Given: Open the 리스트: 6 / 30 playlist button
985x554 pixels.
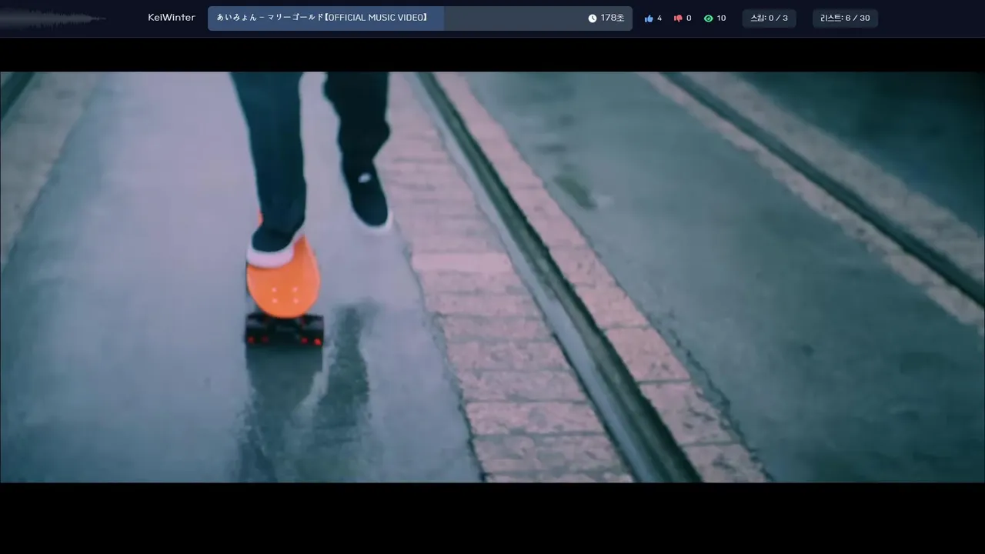Looking at the screenshot, I should (845, 18).
